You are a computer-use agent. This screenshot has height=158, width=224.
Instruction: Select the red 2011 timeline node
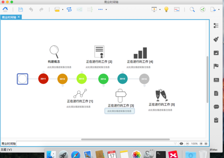43,79
